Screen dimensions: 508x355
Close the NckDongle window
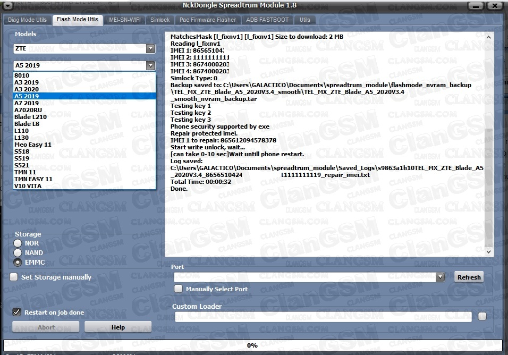(x=495, y=6)
